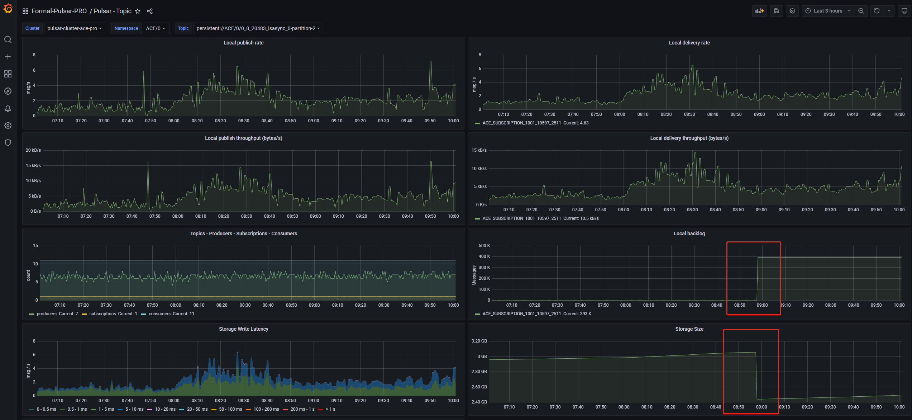
Task: Click the Grafana logo home icon
Action: click(x=8, y=9)
